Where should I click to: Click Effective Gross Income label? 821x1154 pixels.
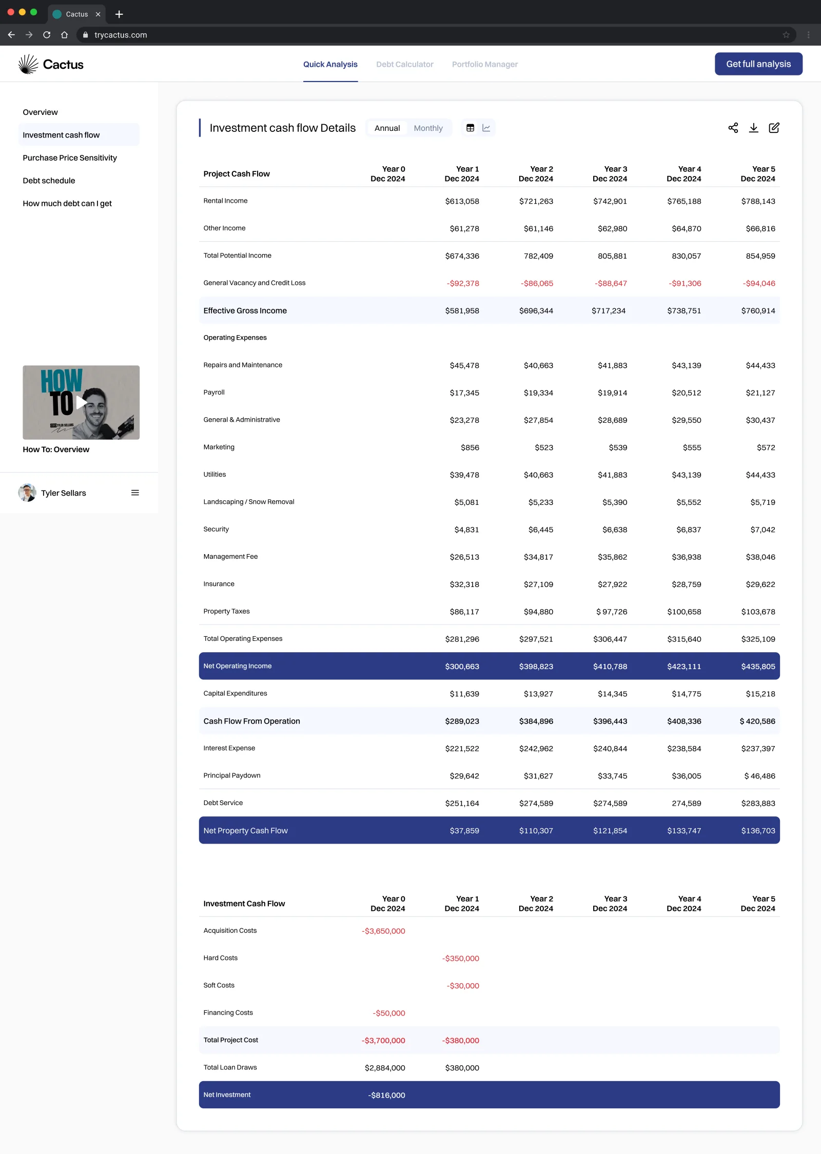[x=245, y=310]
